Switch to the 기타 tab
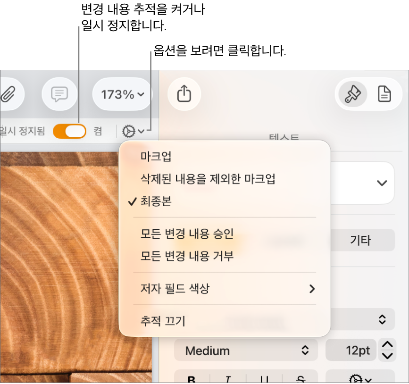 363,240
